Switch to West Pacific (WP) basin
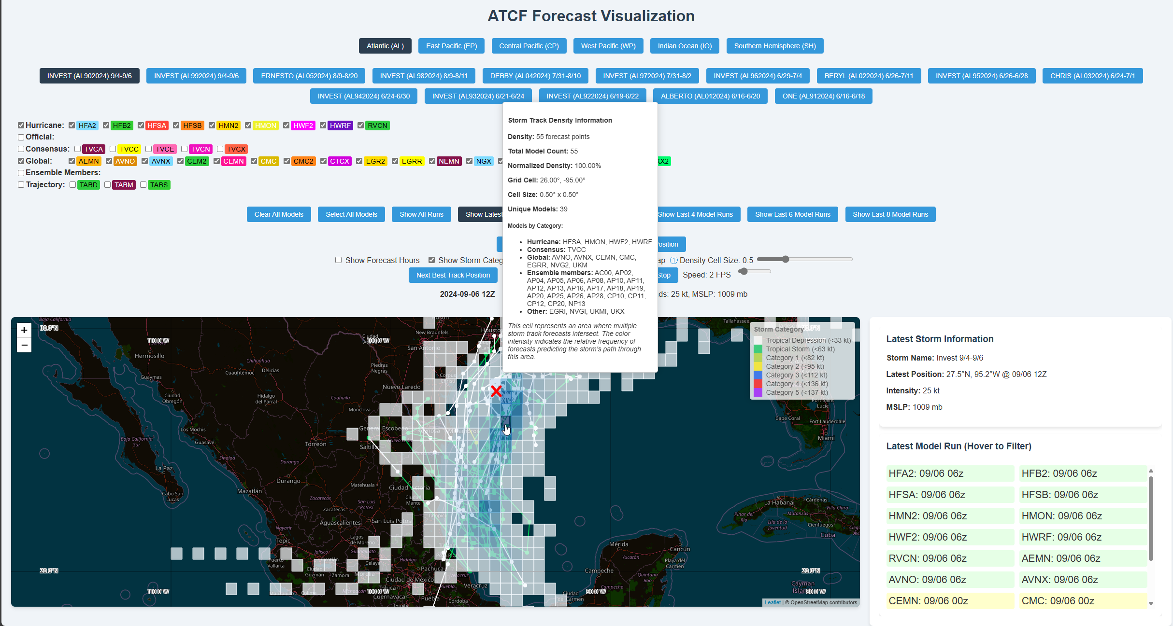 click(608, 46)
